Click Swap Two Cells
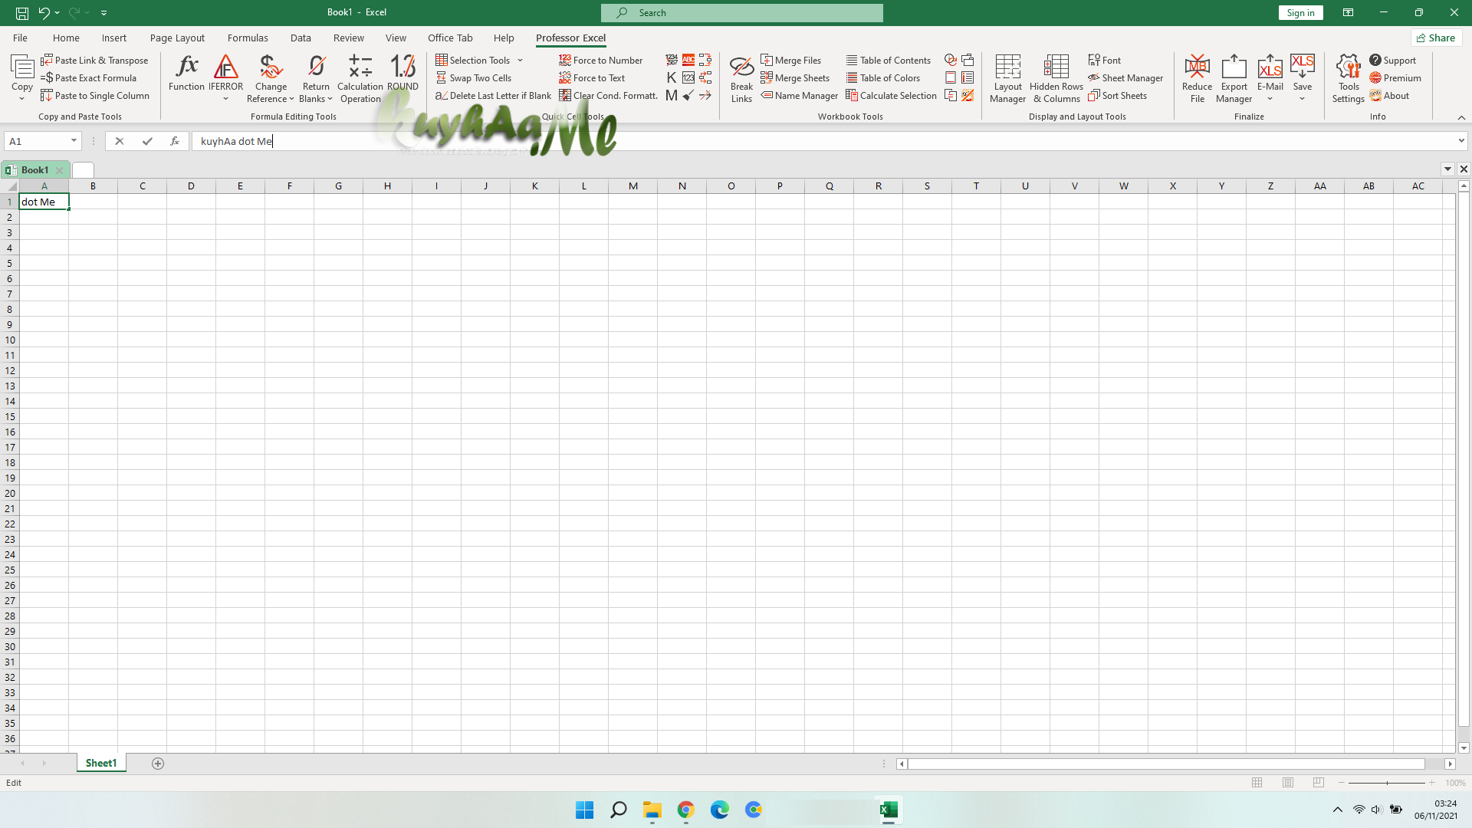This screenshot has height=828, width=1472. (473, 78)
